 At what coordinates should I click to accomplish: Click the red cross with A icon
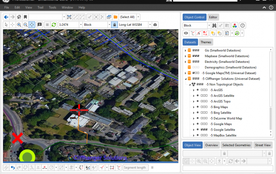[205, 33]
